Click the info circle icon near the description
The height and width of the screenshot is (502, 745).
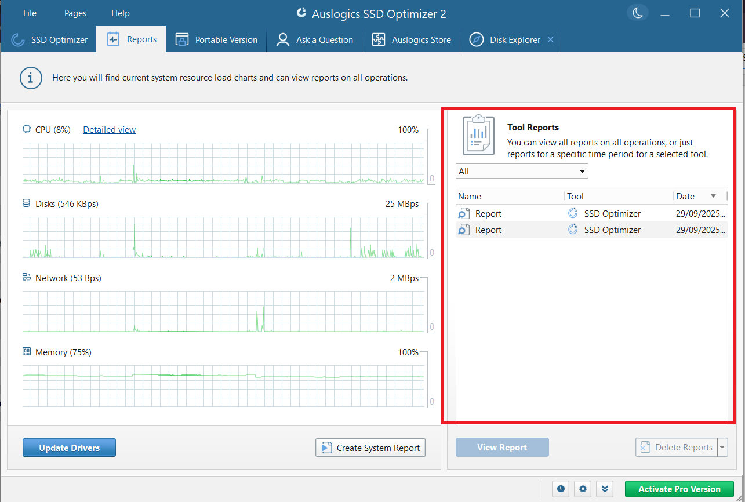31,77
